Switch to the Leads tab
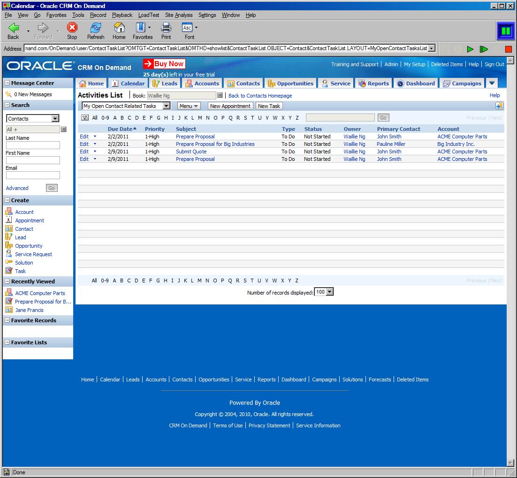Image resolution: width=517 pixels, height=478 pixels. [165, 83]
